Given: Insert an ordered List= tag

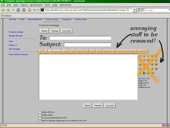Looking at the screenshot, I should point(80,52).
